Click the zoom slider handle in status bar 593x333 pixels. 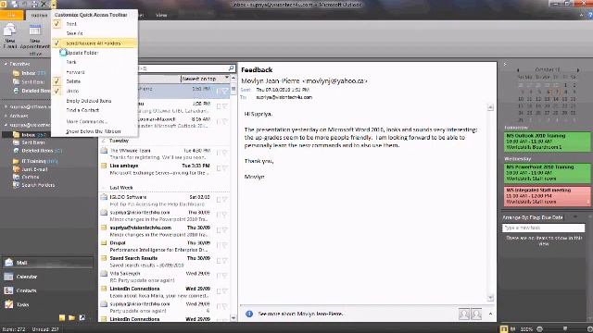(565, 329)
